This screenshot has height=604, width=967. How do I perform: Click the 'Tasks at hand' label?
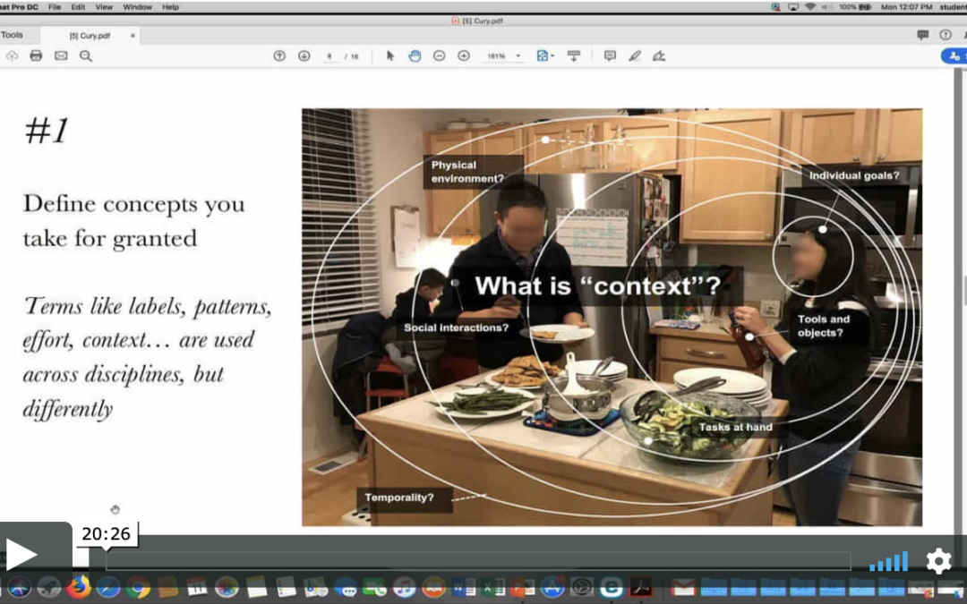tap(735, 427)
